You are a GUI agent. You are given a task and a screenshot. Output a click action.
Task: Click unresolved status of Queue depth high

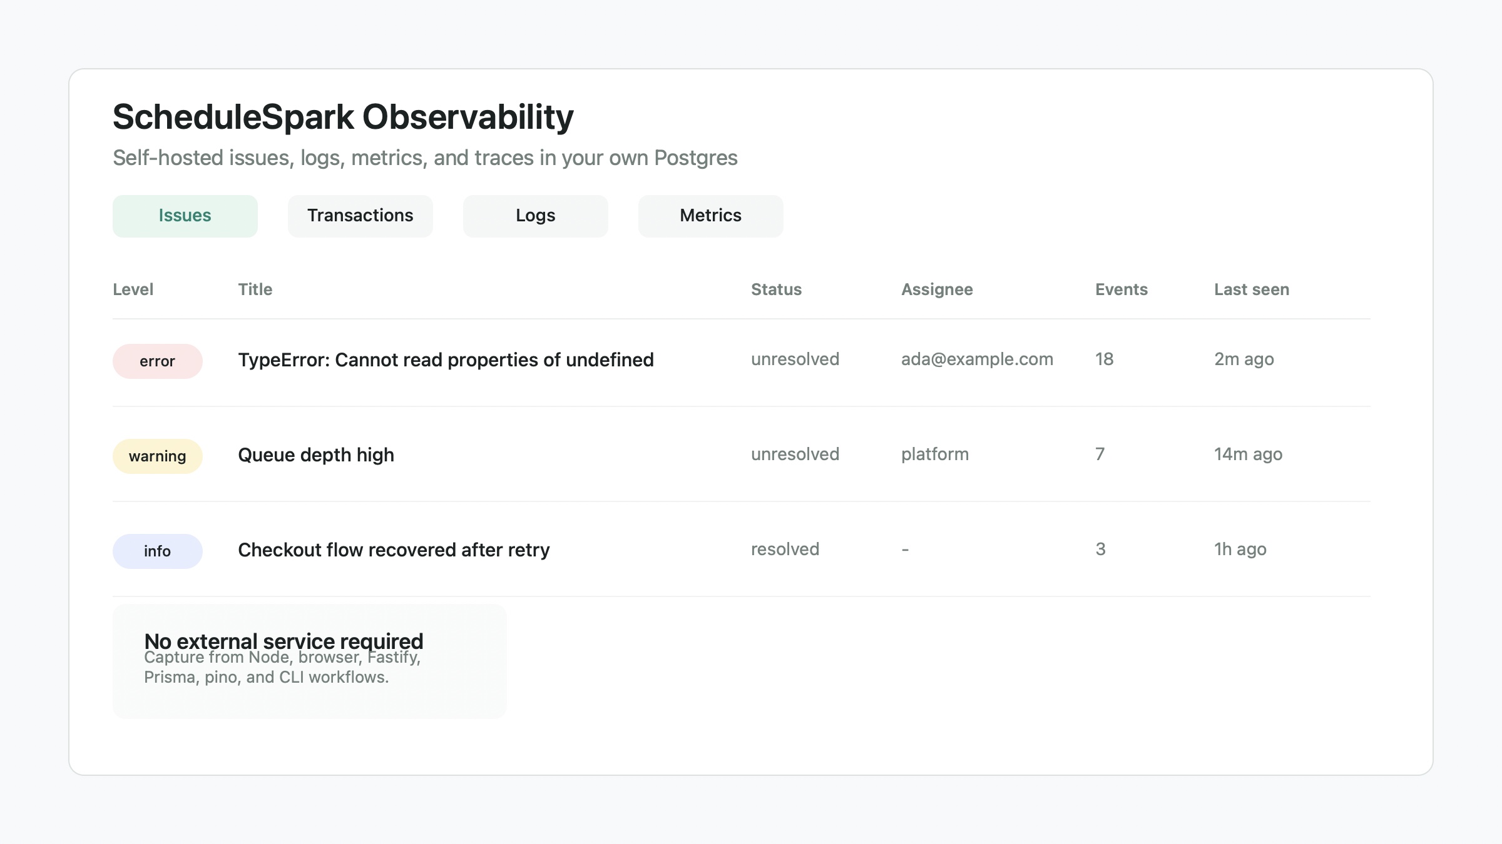point(795,455)
